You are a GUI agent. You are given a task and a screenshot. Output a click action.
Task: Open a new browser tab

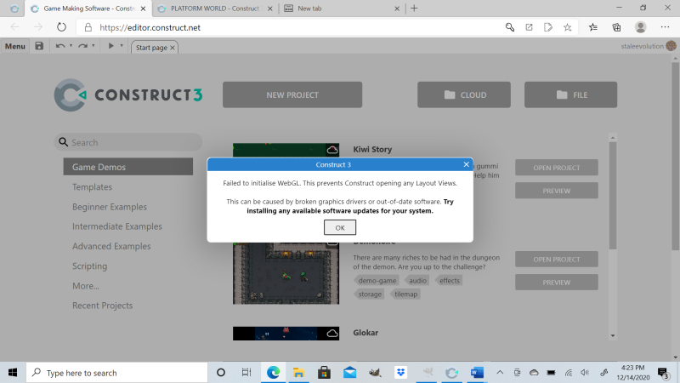pyautogui.click(x=414, y=9)
